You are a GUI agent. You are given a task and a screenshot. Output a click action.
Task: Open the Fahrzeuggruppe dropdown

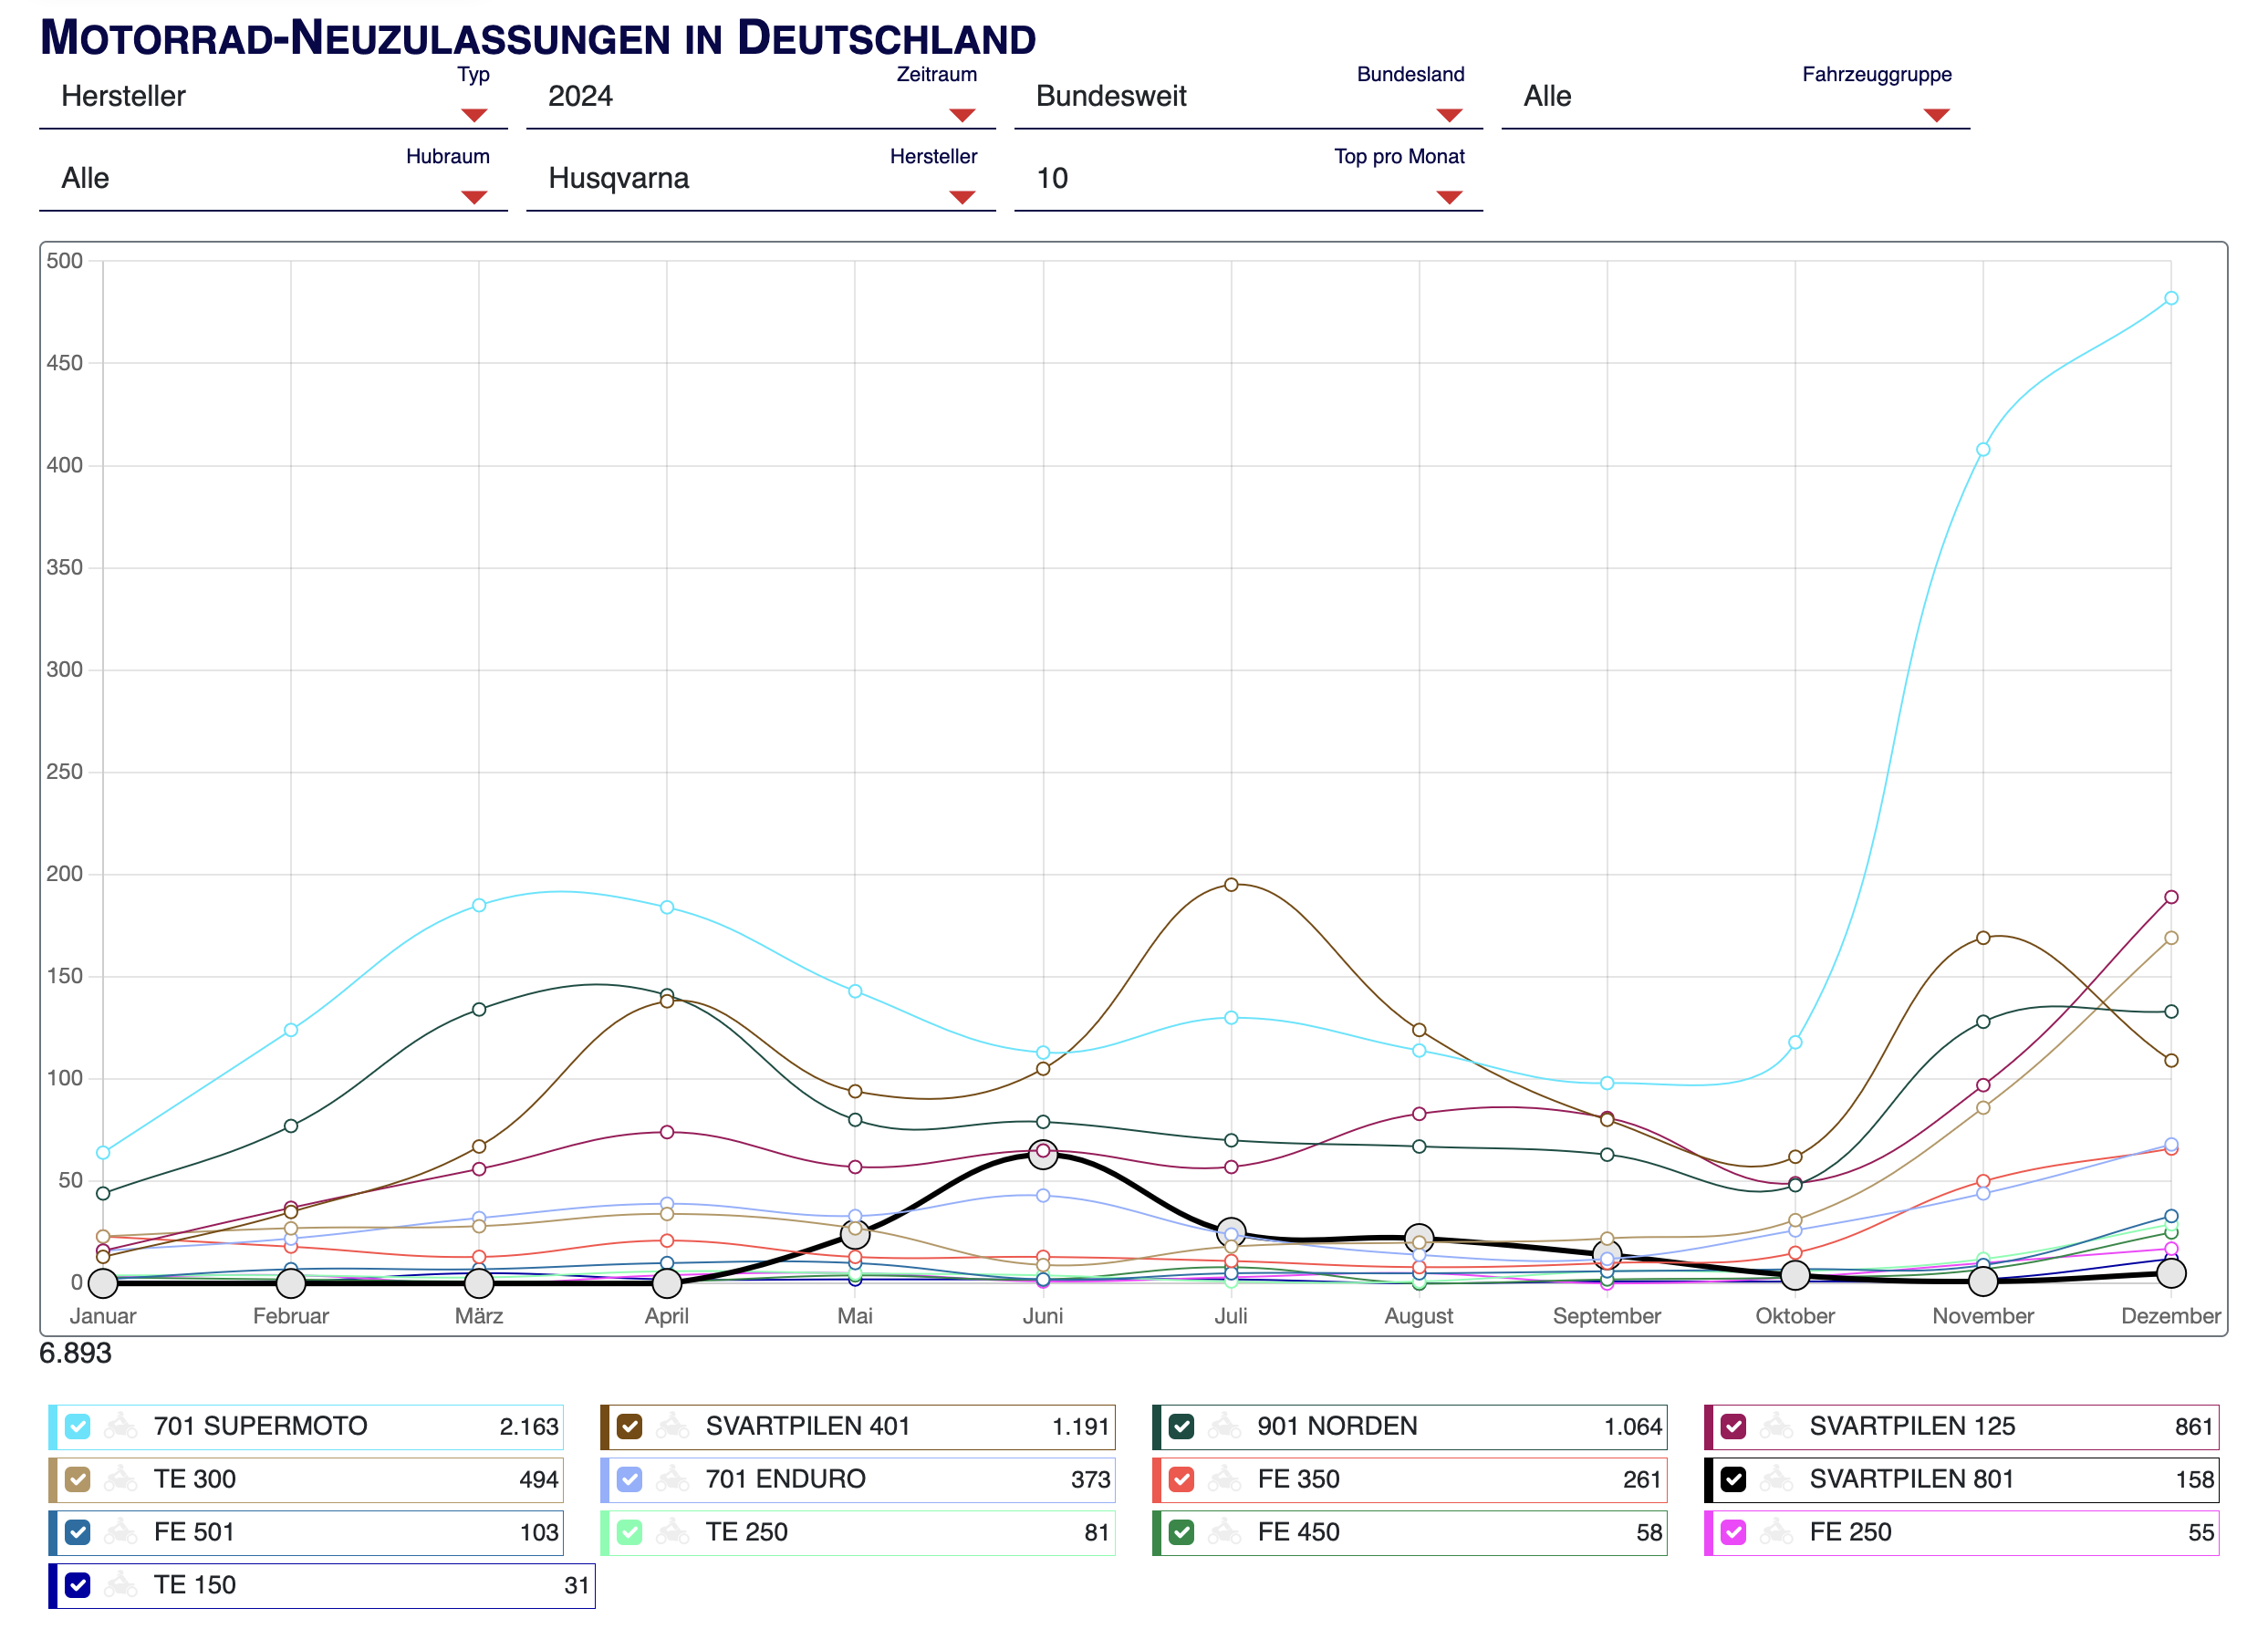point(1736,97)
